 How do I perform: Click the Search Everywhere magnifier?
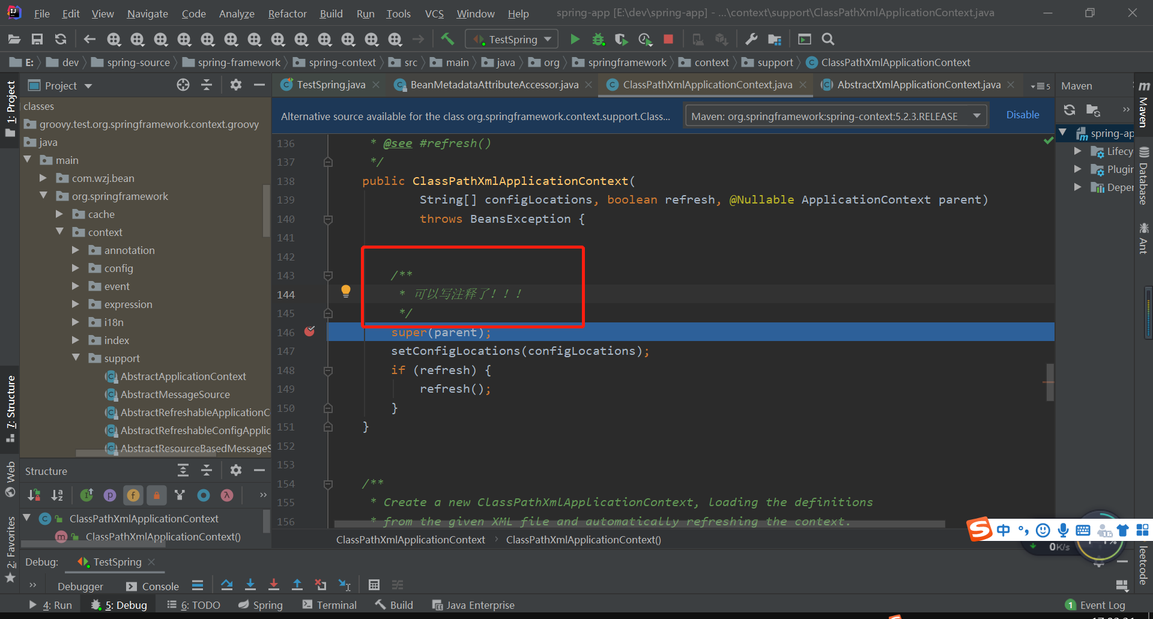pos(828,39)
